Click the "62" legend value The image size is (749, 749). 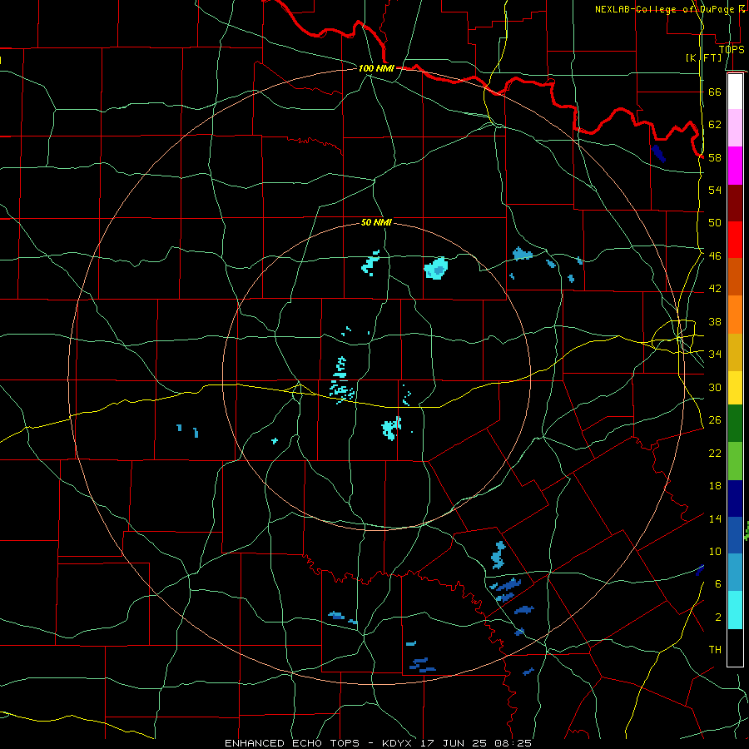(715, 125)
